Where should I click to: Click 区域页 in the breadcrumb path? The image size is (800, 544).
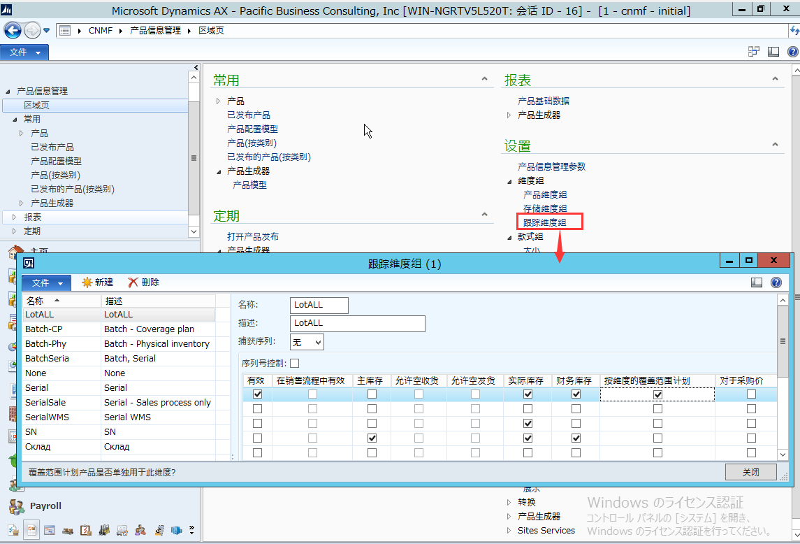click(211, 31)
